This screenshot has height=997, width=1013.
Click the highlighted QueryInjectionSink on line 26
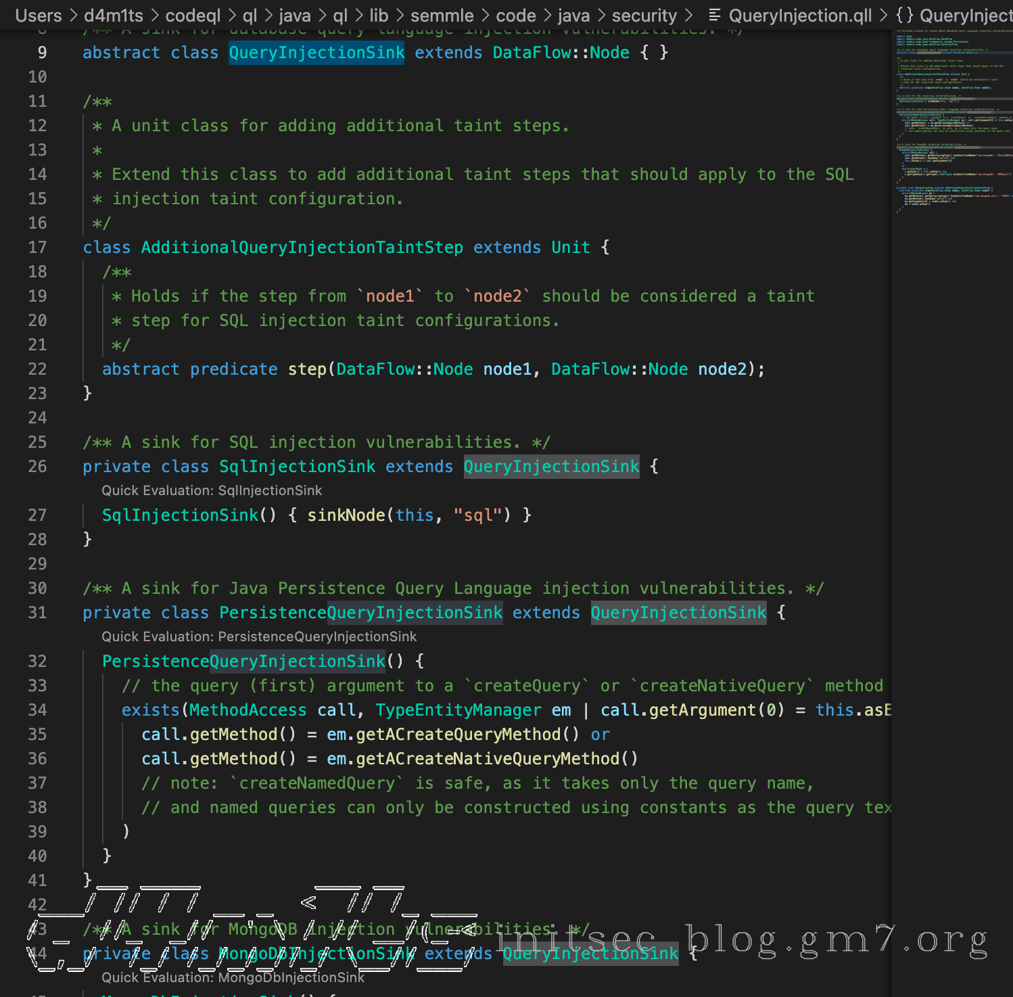tap(550, 466)
